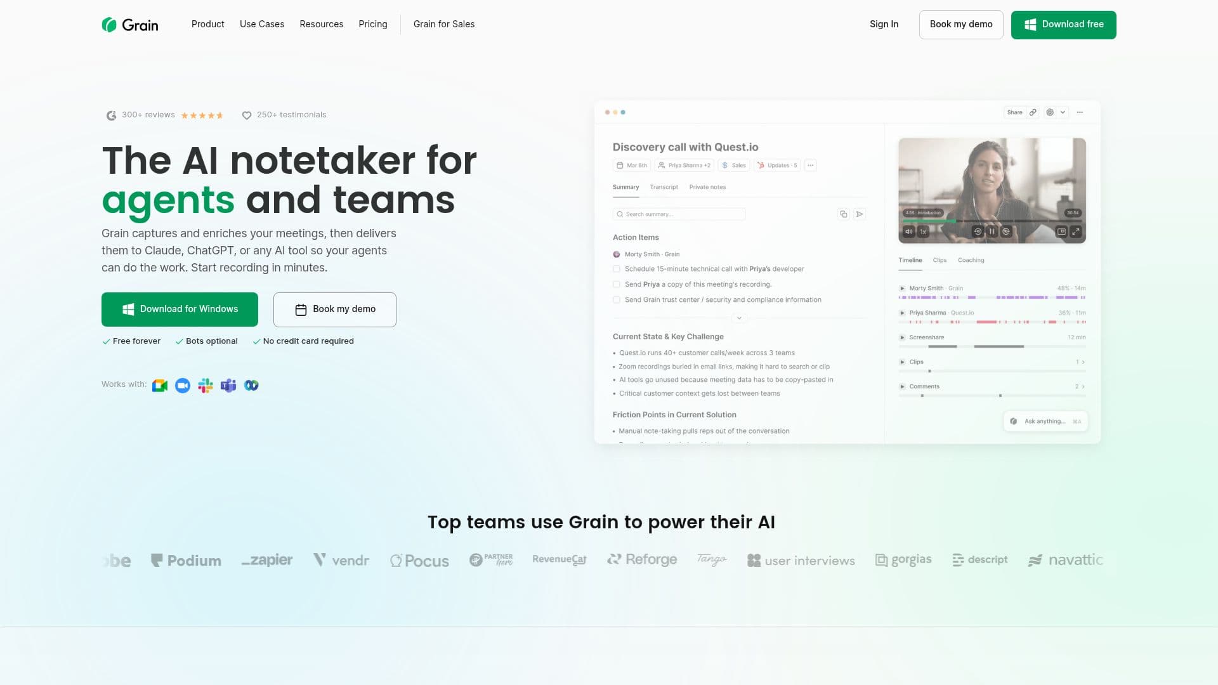Image resolution: width=1218 pixels, height=685 pixels.
Task: Rewind the video by ten seconds
Action: 978,232
